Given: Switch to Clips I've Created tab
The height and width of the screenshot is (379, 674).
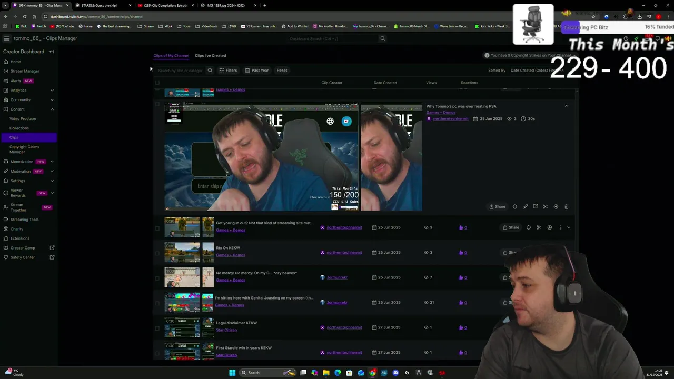Looking at the screenshot, I should tap(210, 55).
